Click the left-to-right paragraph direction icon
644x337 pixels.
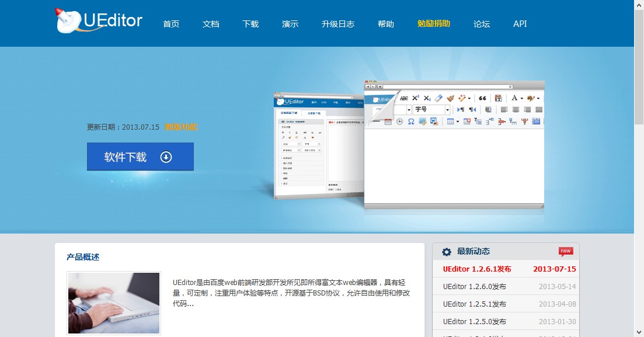461,109
